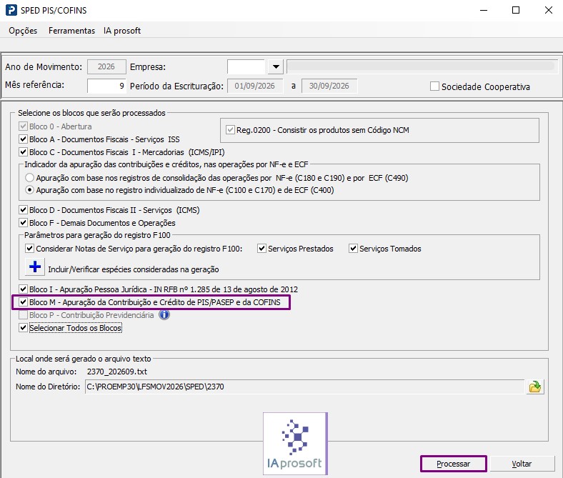Select apuração por registro individualizado (C100 e C170)
The width and height of the screenshot is (563, 478).
(x=29, y=190)
